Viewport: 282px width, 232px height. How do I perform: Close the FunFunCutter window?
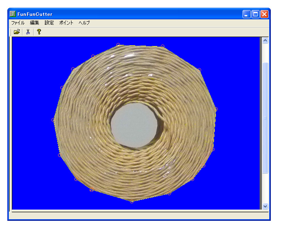(x=264, y=14)
